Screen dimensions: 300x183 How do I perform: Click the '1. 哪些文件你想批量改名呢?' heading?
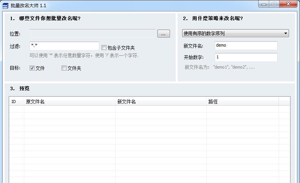point(45,18)
